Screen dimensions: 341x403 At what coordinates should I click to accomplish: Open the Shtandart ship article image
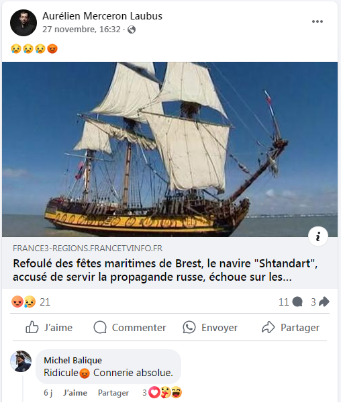[170, 149]
